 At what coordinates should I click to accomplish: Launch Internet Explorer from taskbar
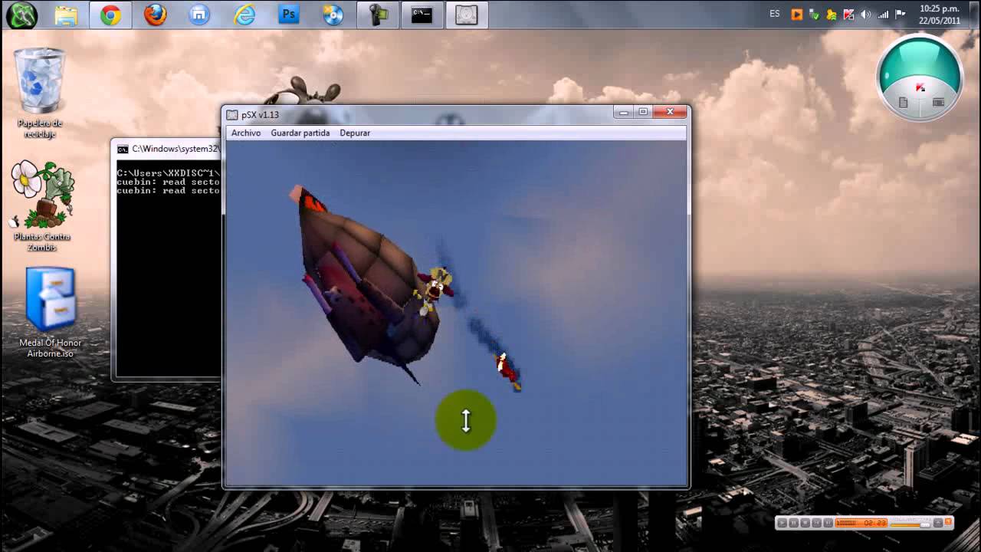(x=244, y=15)
